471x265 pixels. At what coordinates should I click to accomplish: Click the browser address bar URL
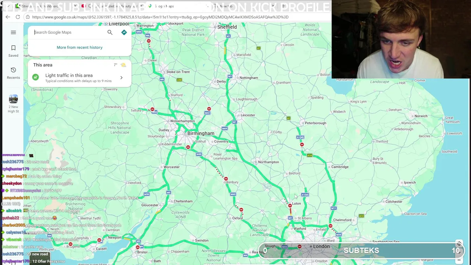point(160,17)
